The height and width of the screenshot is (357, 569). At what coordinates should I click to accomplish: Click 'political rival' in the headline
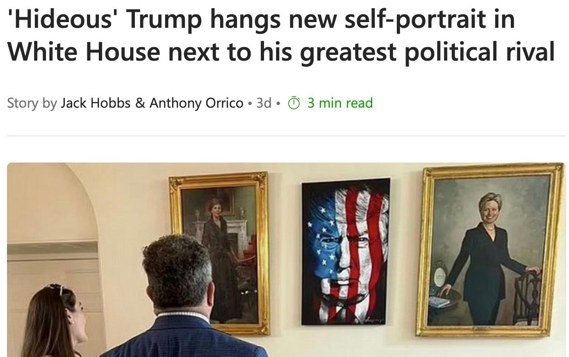[480, 52]
